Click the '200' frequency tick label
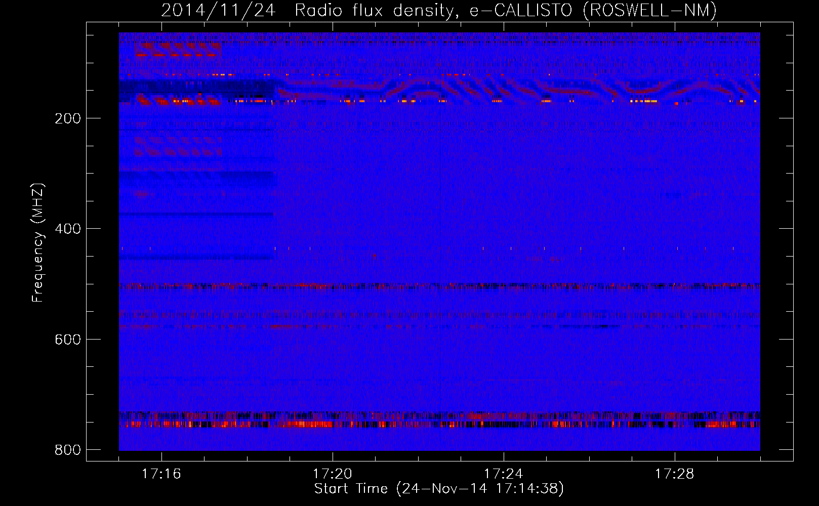The image size is (819, 506). [68, 118]
